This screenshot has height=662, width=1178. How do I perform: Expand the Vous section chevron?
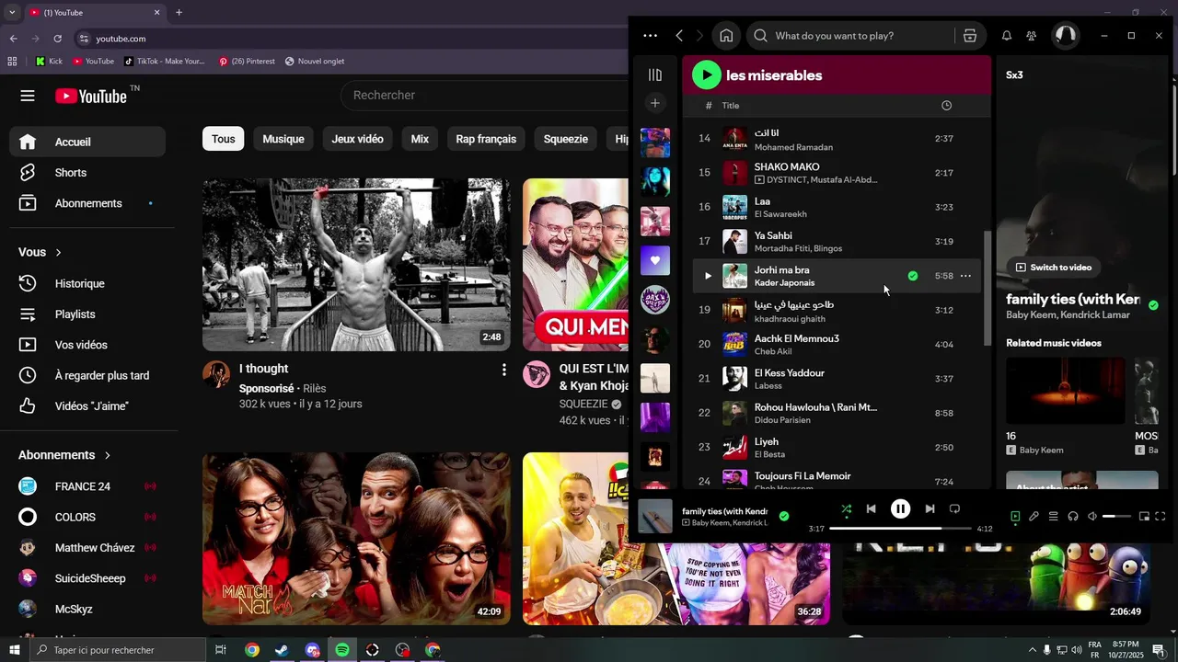click(x=59, y=252)
